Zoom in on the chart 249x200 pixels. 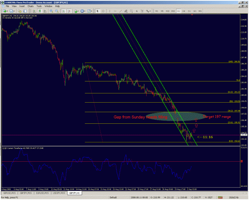pyautogui.click(x=51, y=11)
